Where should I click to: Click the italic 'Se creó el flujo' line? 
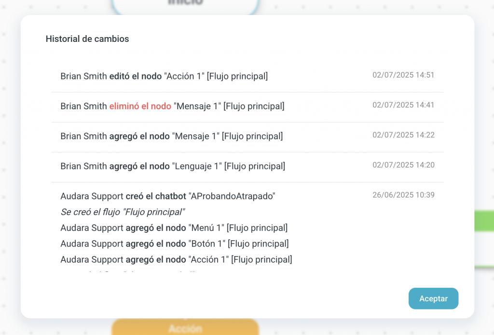click(x=123, y=212)
